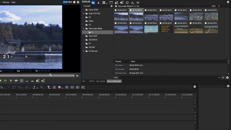Click the Redo icon in timeline toolbar

click(x=27, y=87)
